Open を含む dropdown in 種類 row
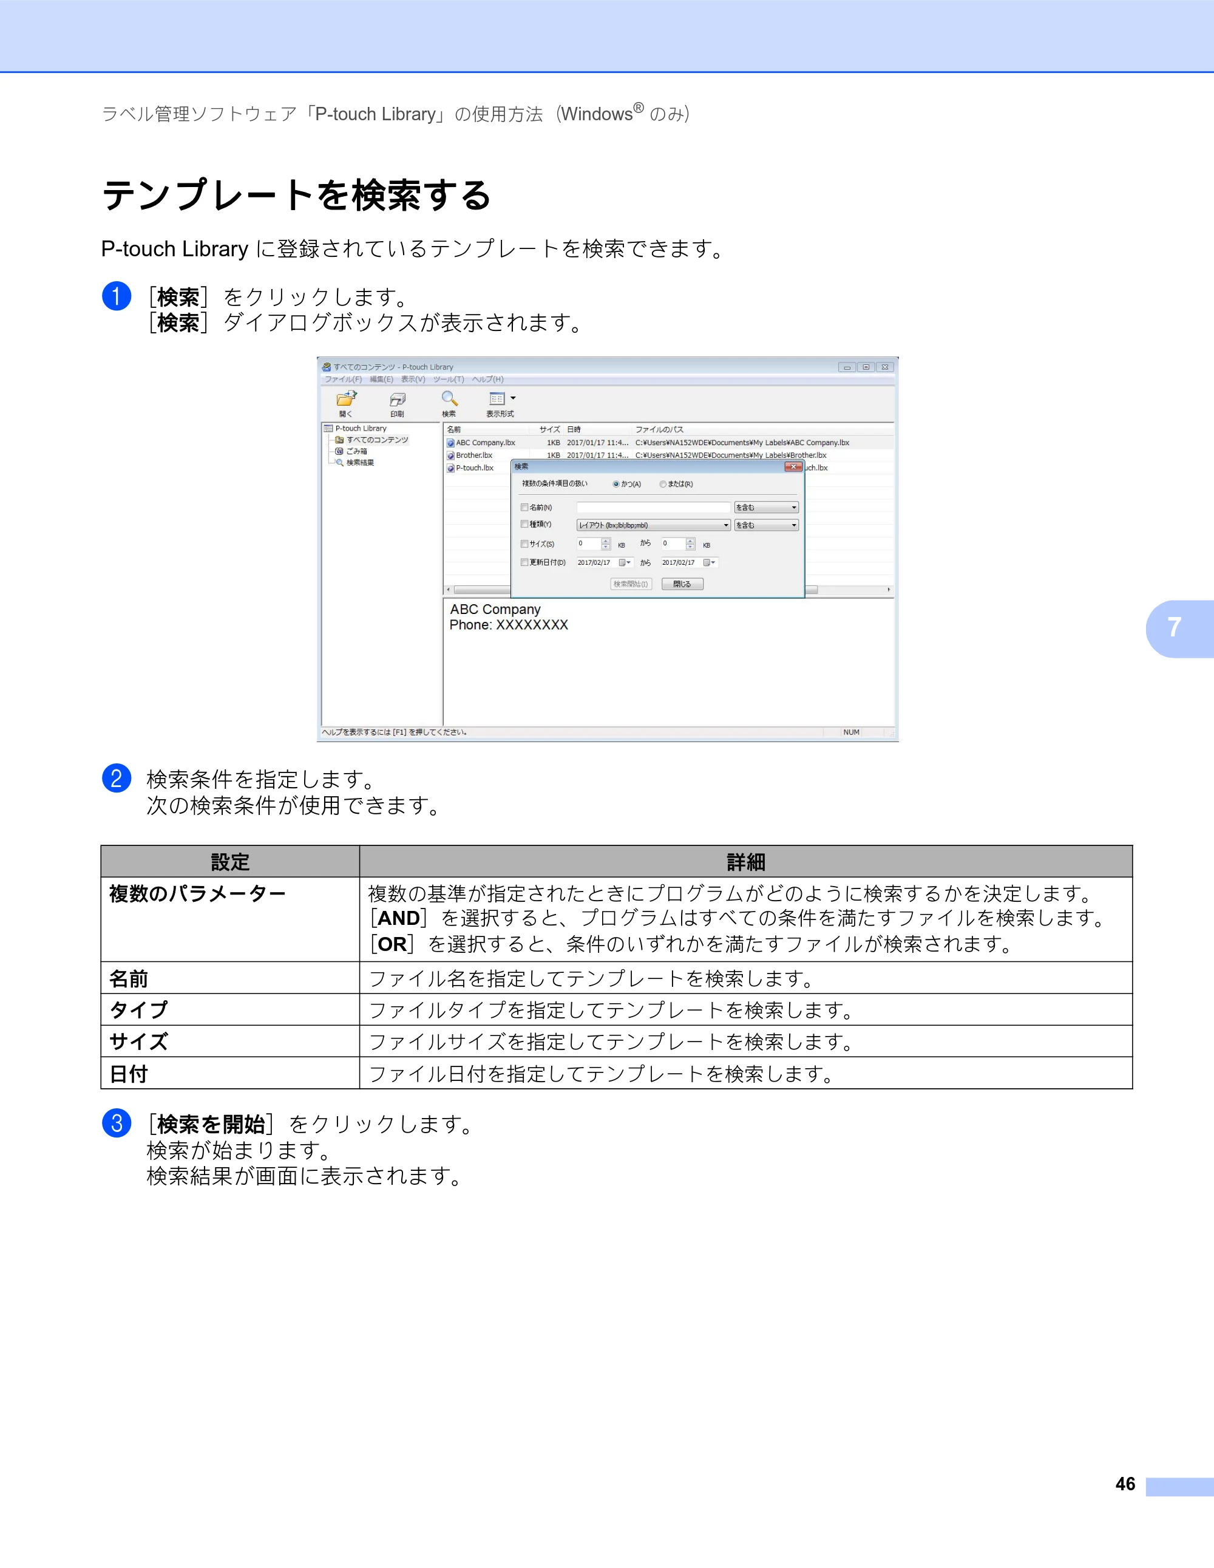The width and height of the screenshot is (1214, 1568). tap(766, 525)
